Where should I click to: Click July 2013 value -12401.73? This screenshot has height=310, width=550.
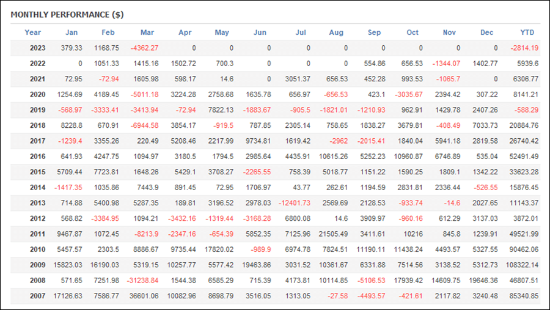pos(295,203)
